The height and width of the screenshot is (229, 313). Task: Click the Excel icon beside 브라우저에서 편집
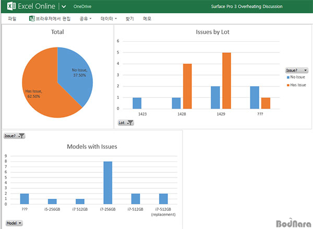tap(32, 19)
